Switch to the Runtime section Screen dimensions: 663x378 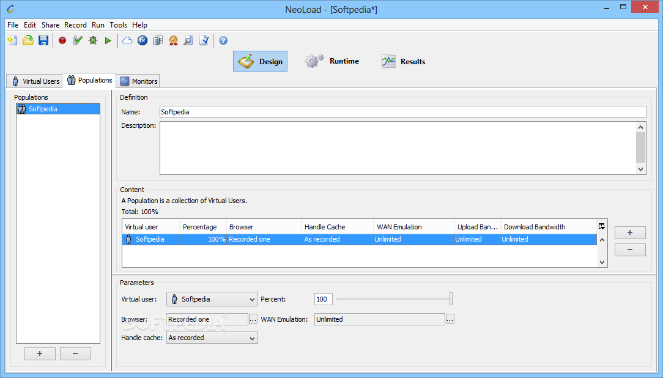pyautogui.click(x=332, y=61)
